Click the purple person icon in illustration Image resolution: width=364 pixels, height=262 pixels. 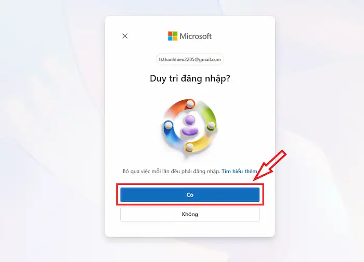pos(190,126)
